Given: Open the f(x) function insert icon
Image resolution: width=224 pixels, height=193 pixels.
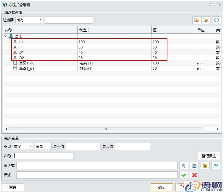Looking at the screenshot, I should (216, 166).
